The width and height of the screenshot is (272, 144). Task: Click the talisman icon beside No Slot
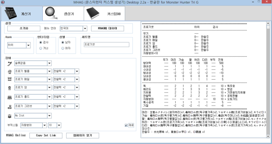pyautogui.click(x=10, y=116)
